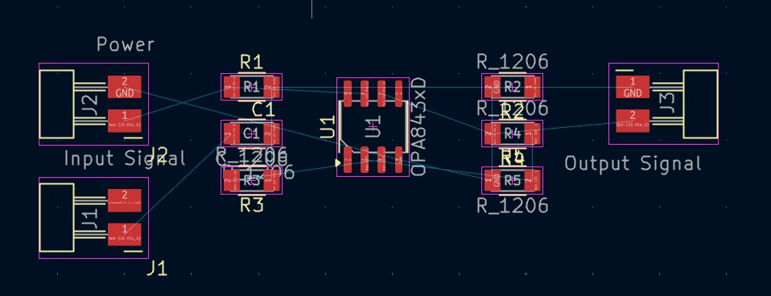Select the OPA843xD value text
771x296 pixels.
418,127
